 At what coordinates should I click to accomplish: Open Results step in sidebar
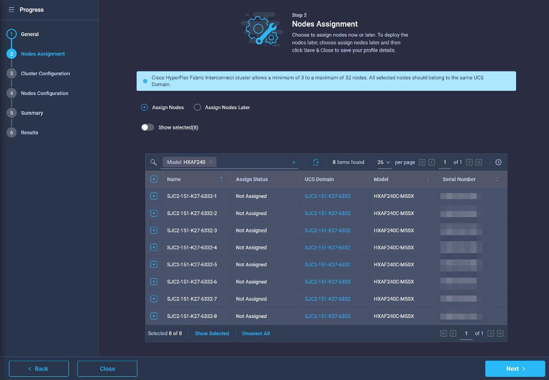(29, 133)
